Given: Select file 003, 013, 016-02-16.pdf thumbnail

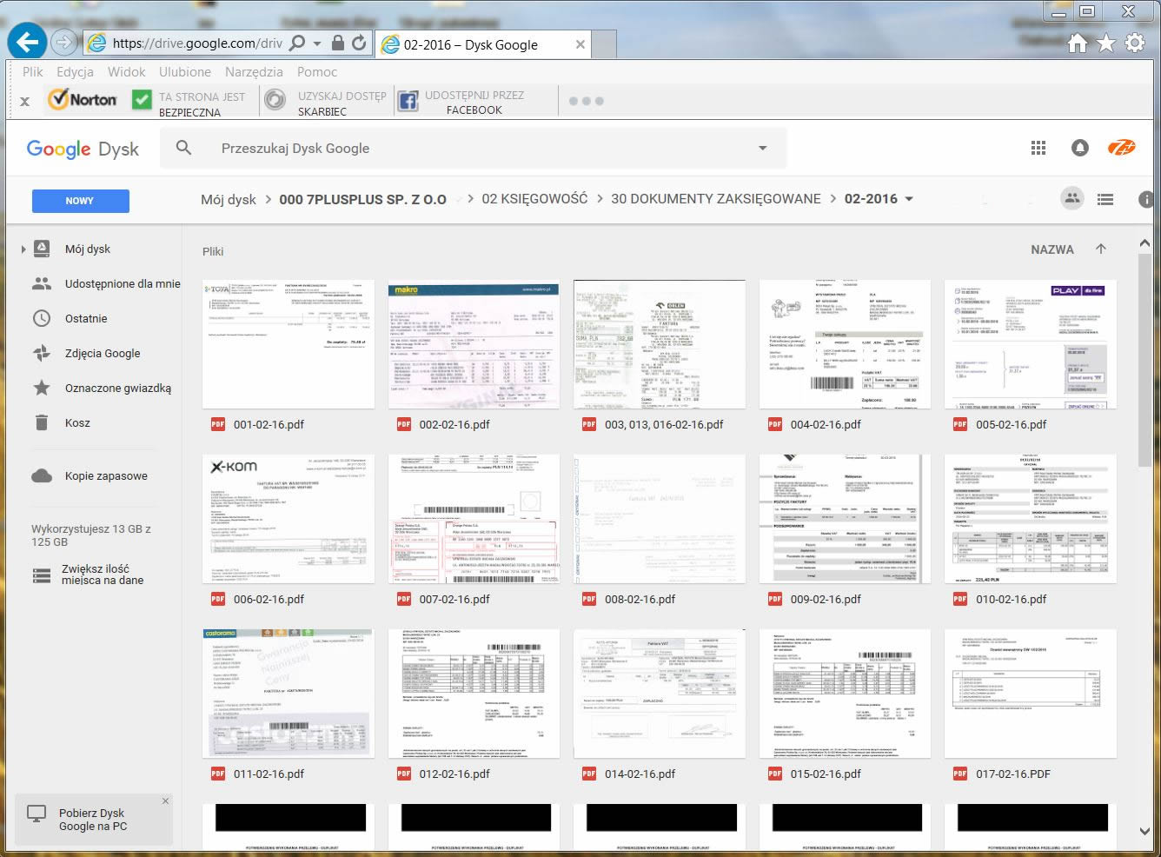Looking at the screenshot, I should pyautogui.click(x=660, y=344).
